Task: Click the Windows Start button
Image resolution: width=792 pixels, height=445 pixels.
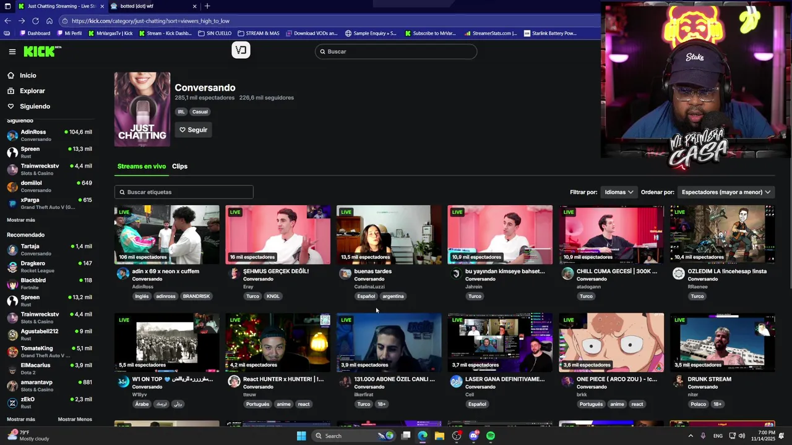Action: (x=301, y=436)
